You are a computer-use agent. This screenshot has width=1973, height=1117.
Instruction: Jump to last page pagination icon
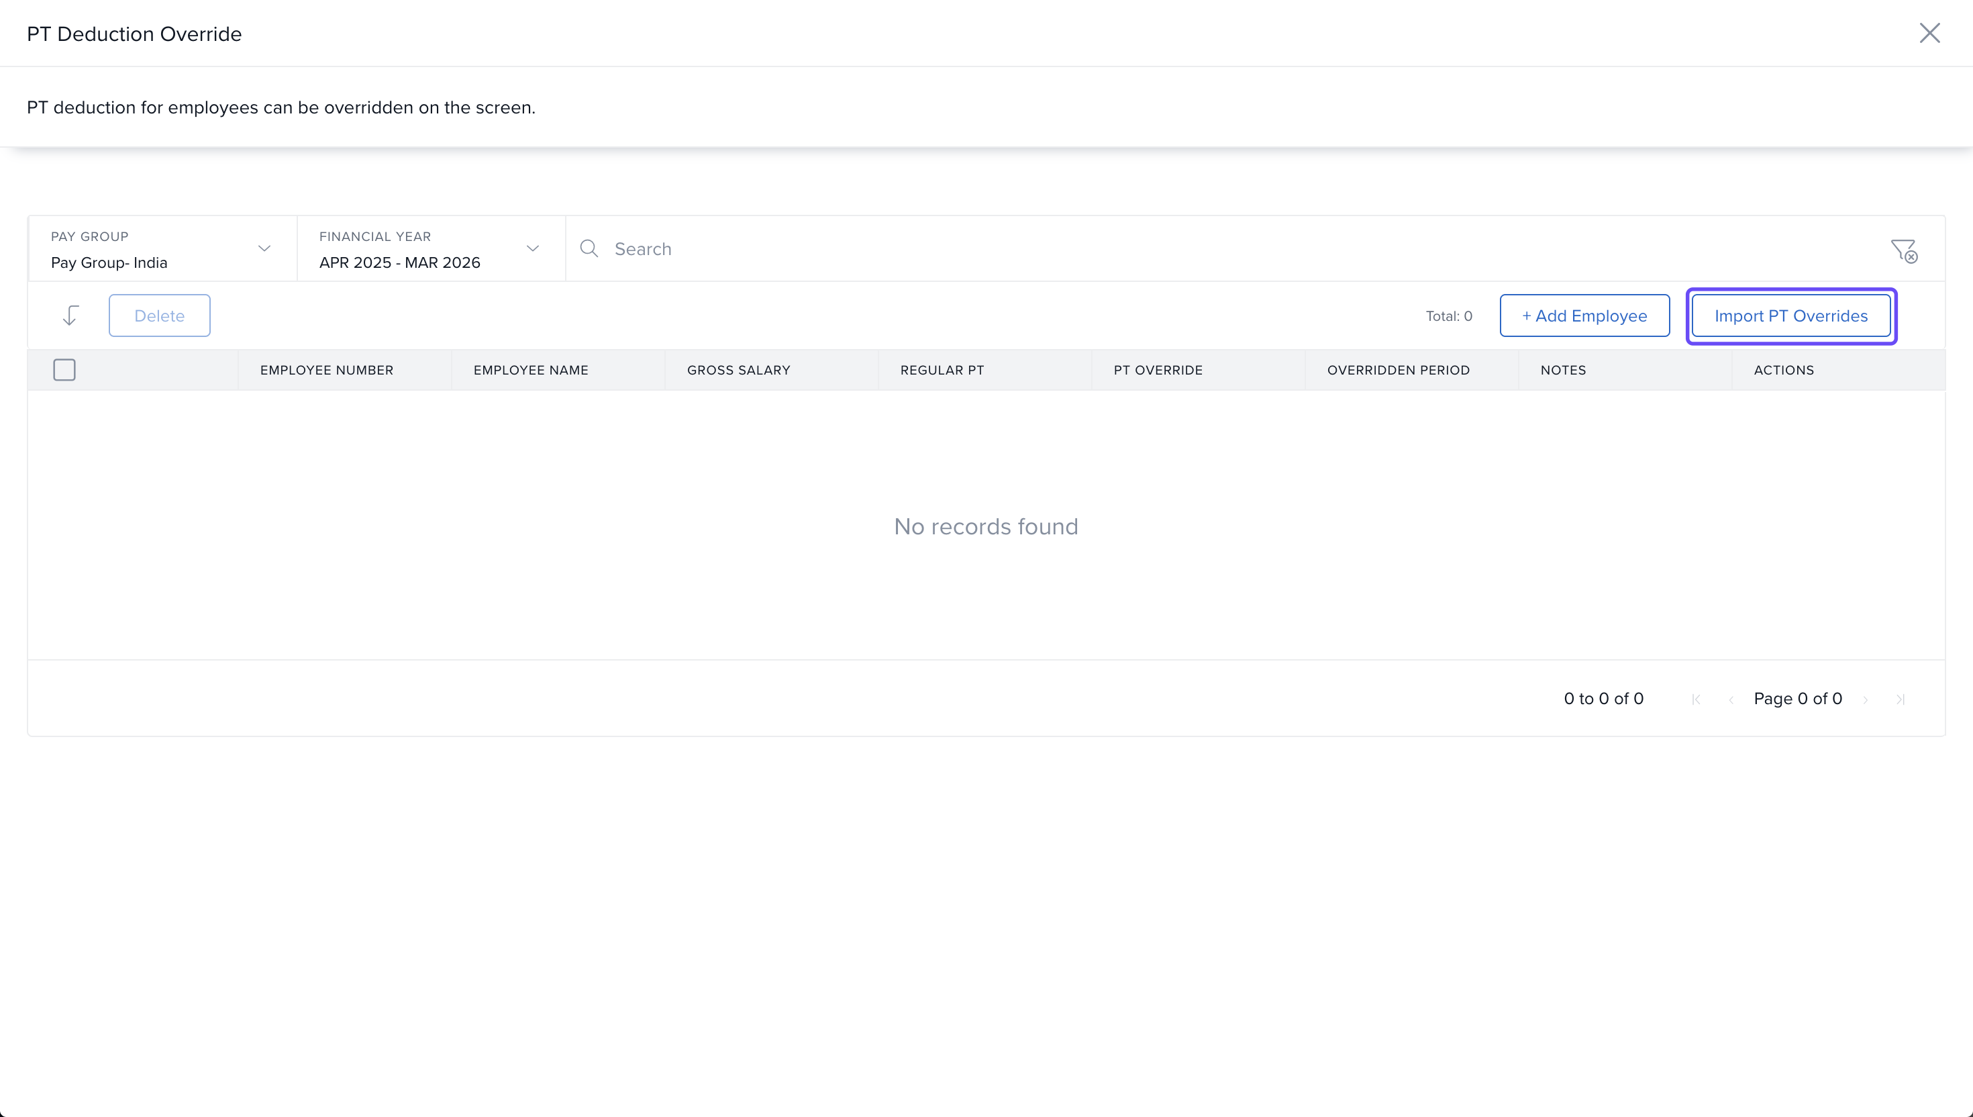(1900, 699)
